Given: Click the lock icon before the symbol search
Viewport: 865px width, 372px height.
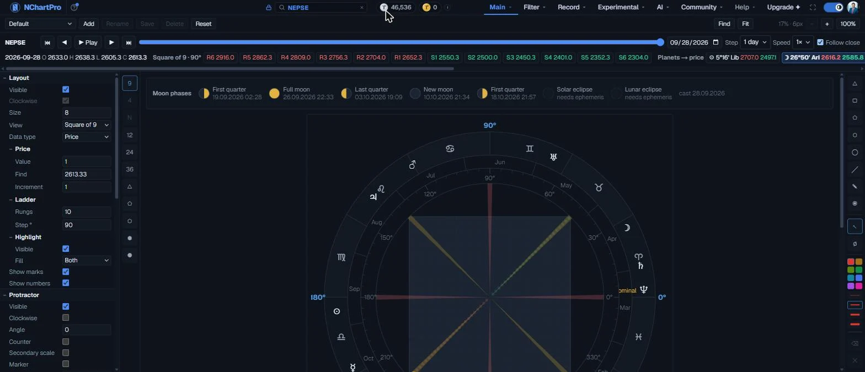Looking at the screenshot, I should [x=269, y=8].
